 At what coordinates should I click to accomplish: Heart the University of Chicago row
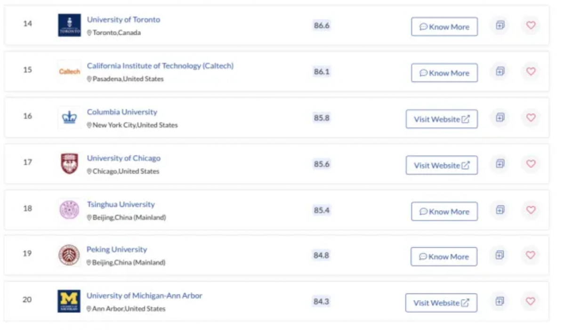coord(531,164)
